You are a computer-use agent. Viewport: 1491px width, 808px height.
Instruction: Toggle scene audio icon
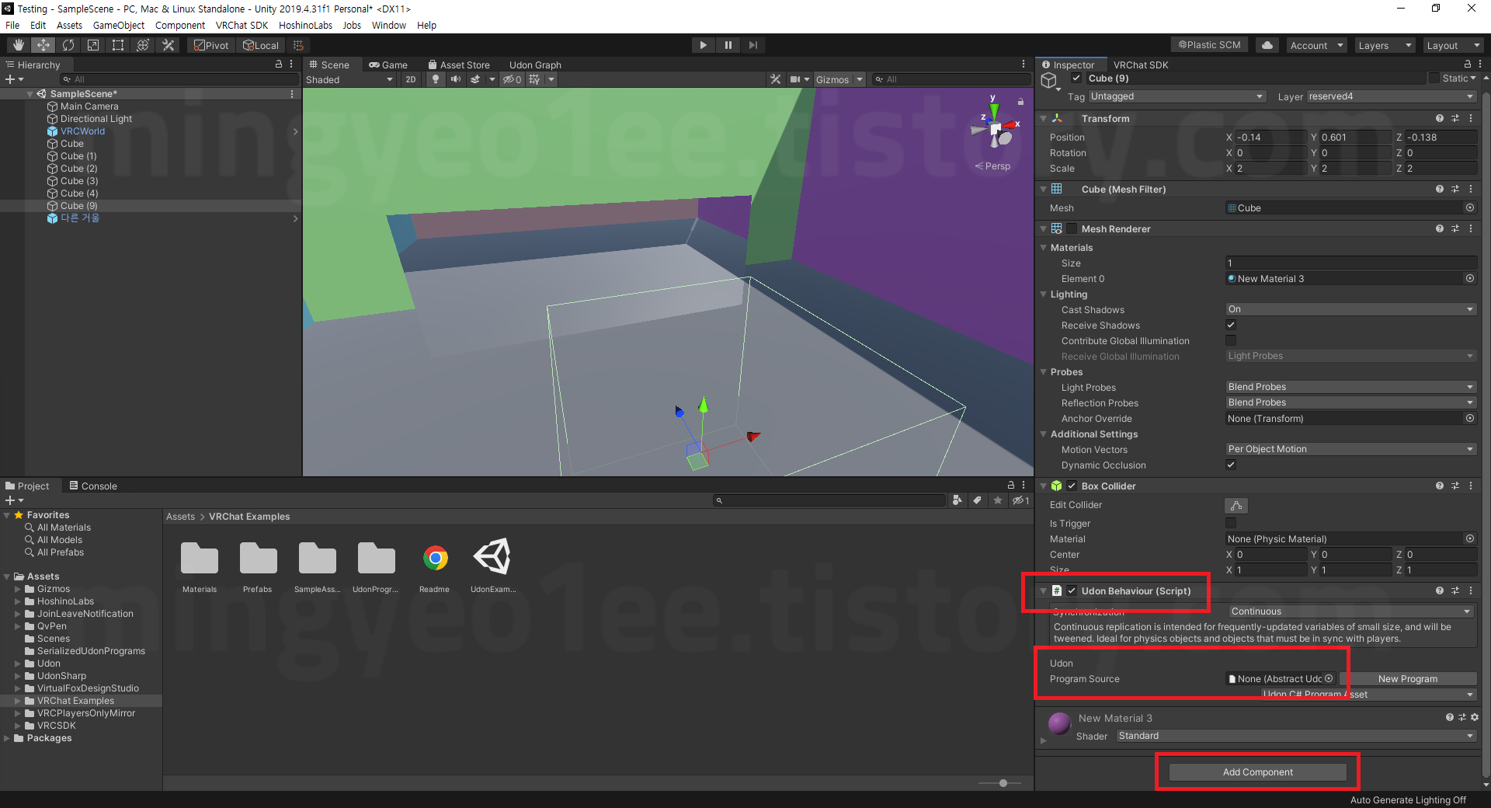click(456, 79)
